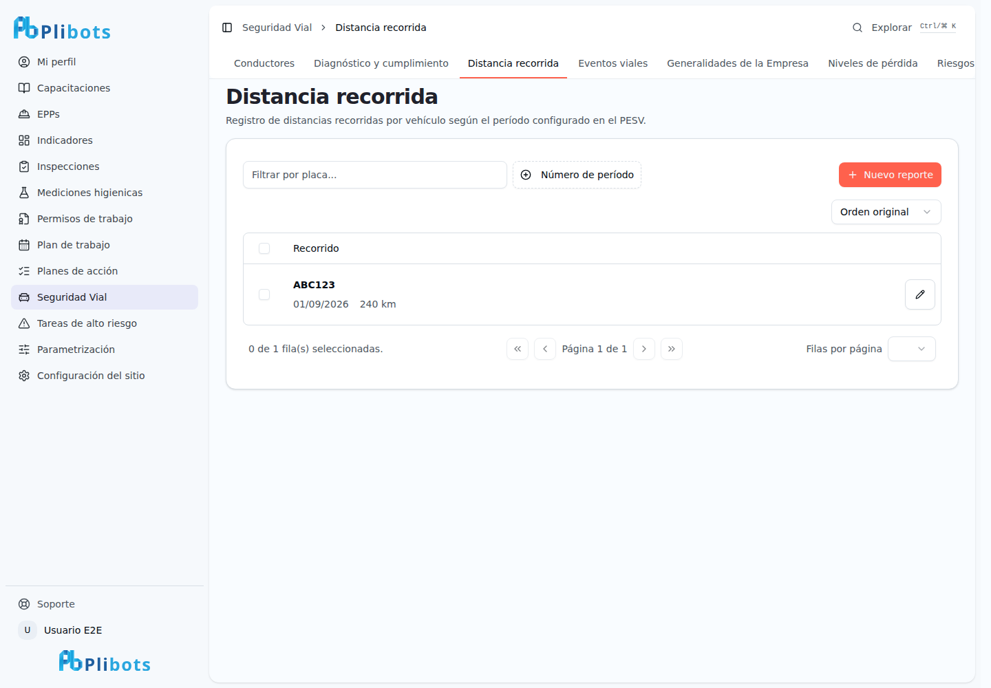Viewport: 991px width, 688px height.
Task: Click the Soporte lifebuoy icon
Action: click(x=24, y=604)
